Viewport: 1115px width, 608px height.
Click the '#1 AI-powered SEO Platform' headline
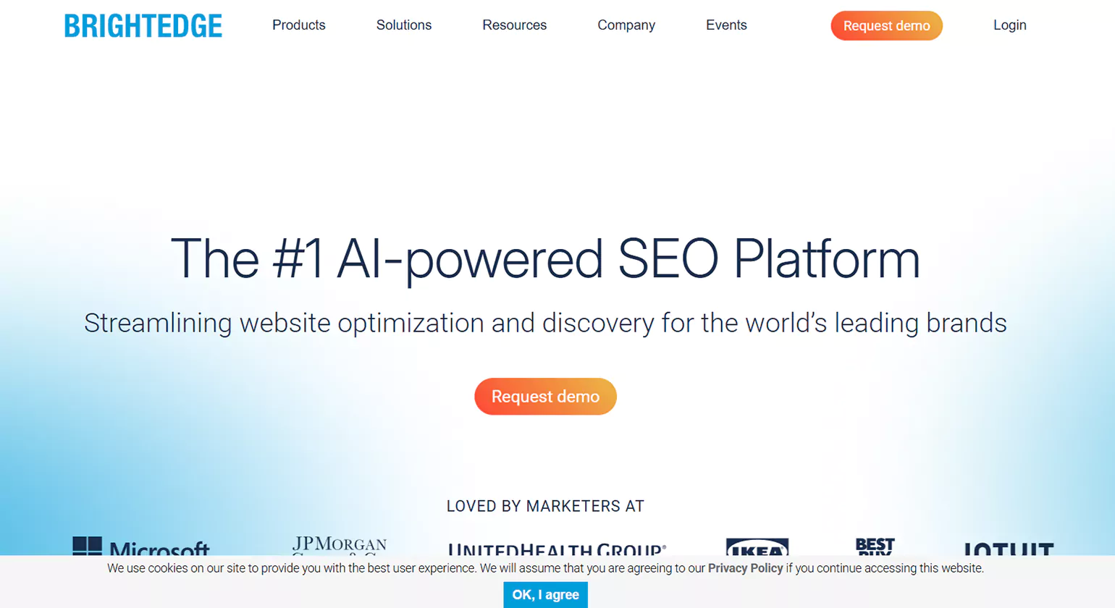tap(545, 258)
